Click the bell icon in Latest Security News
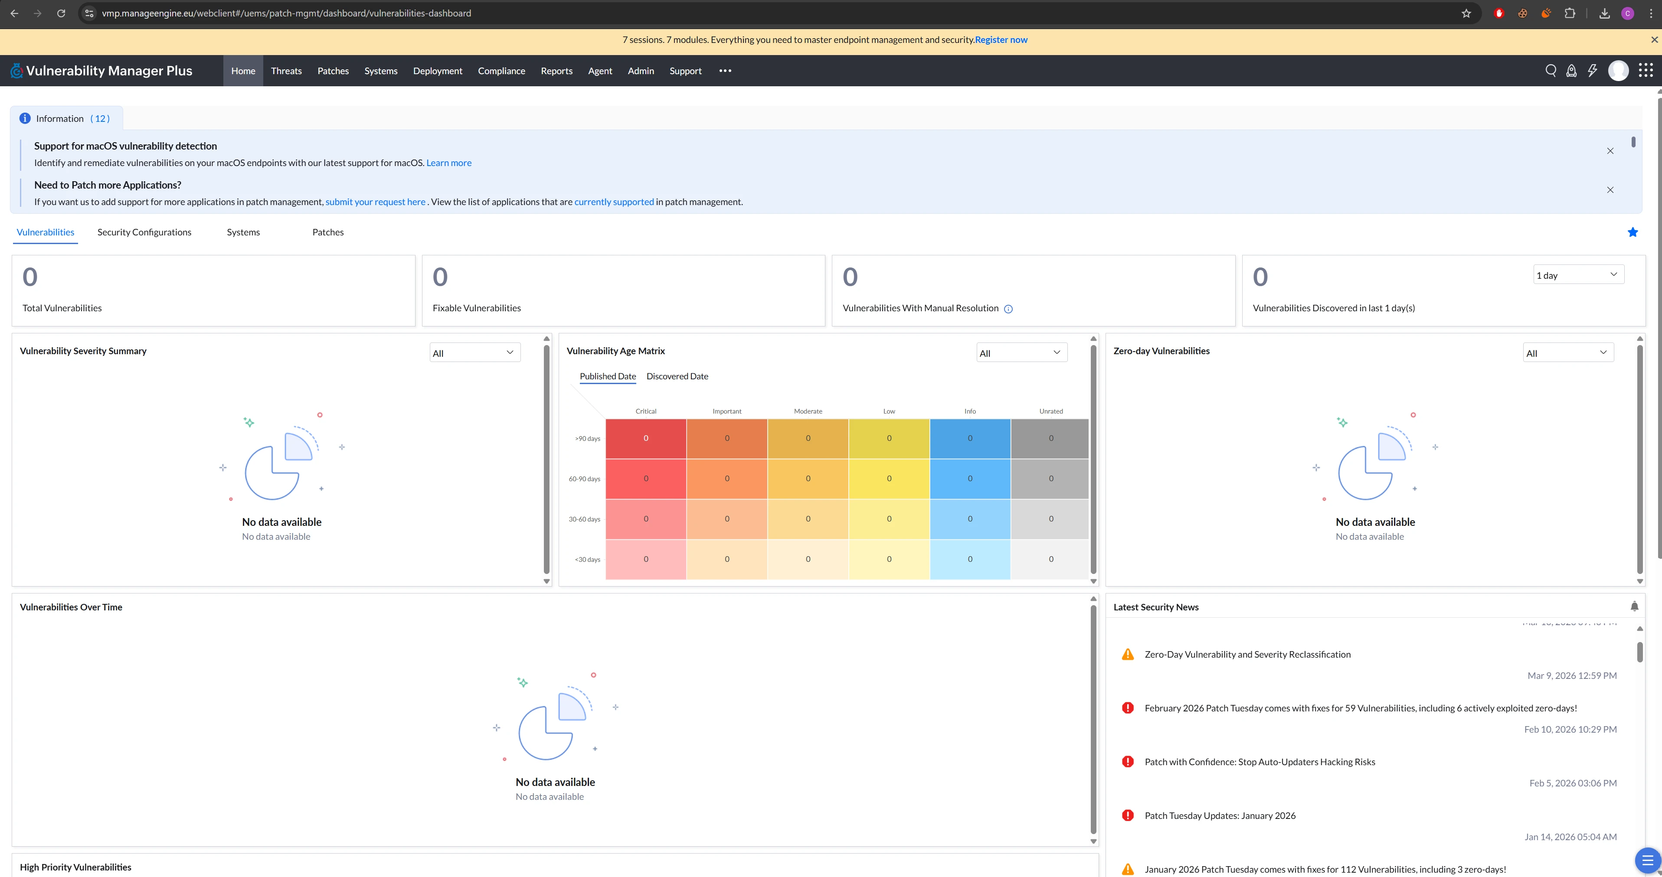The image size is (1662, 877). click(x=1634, y=606)
